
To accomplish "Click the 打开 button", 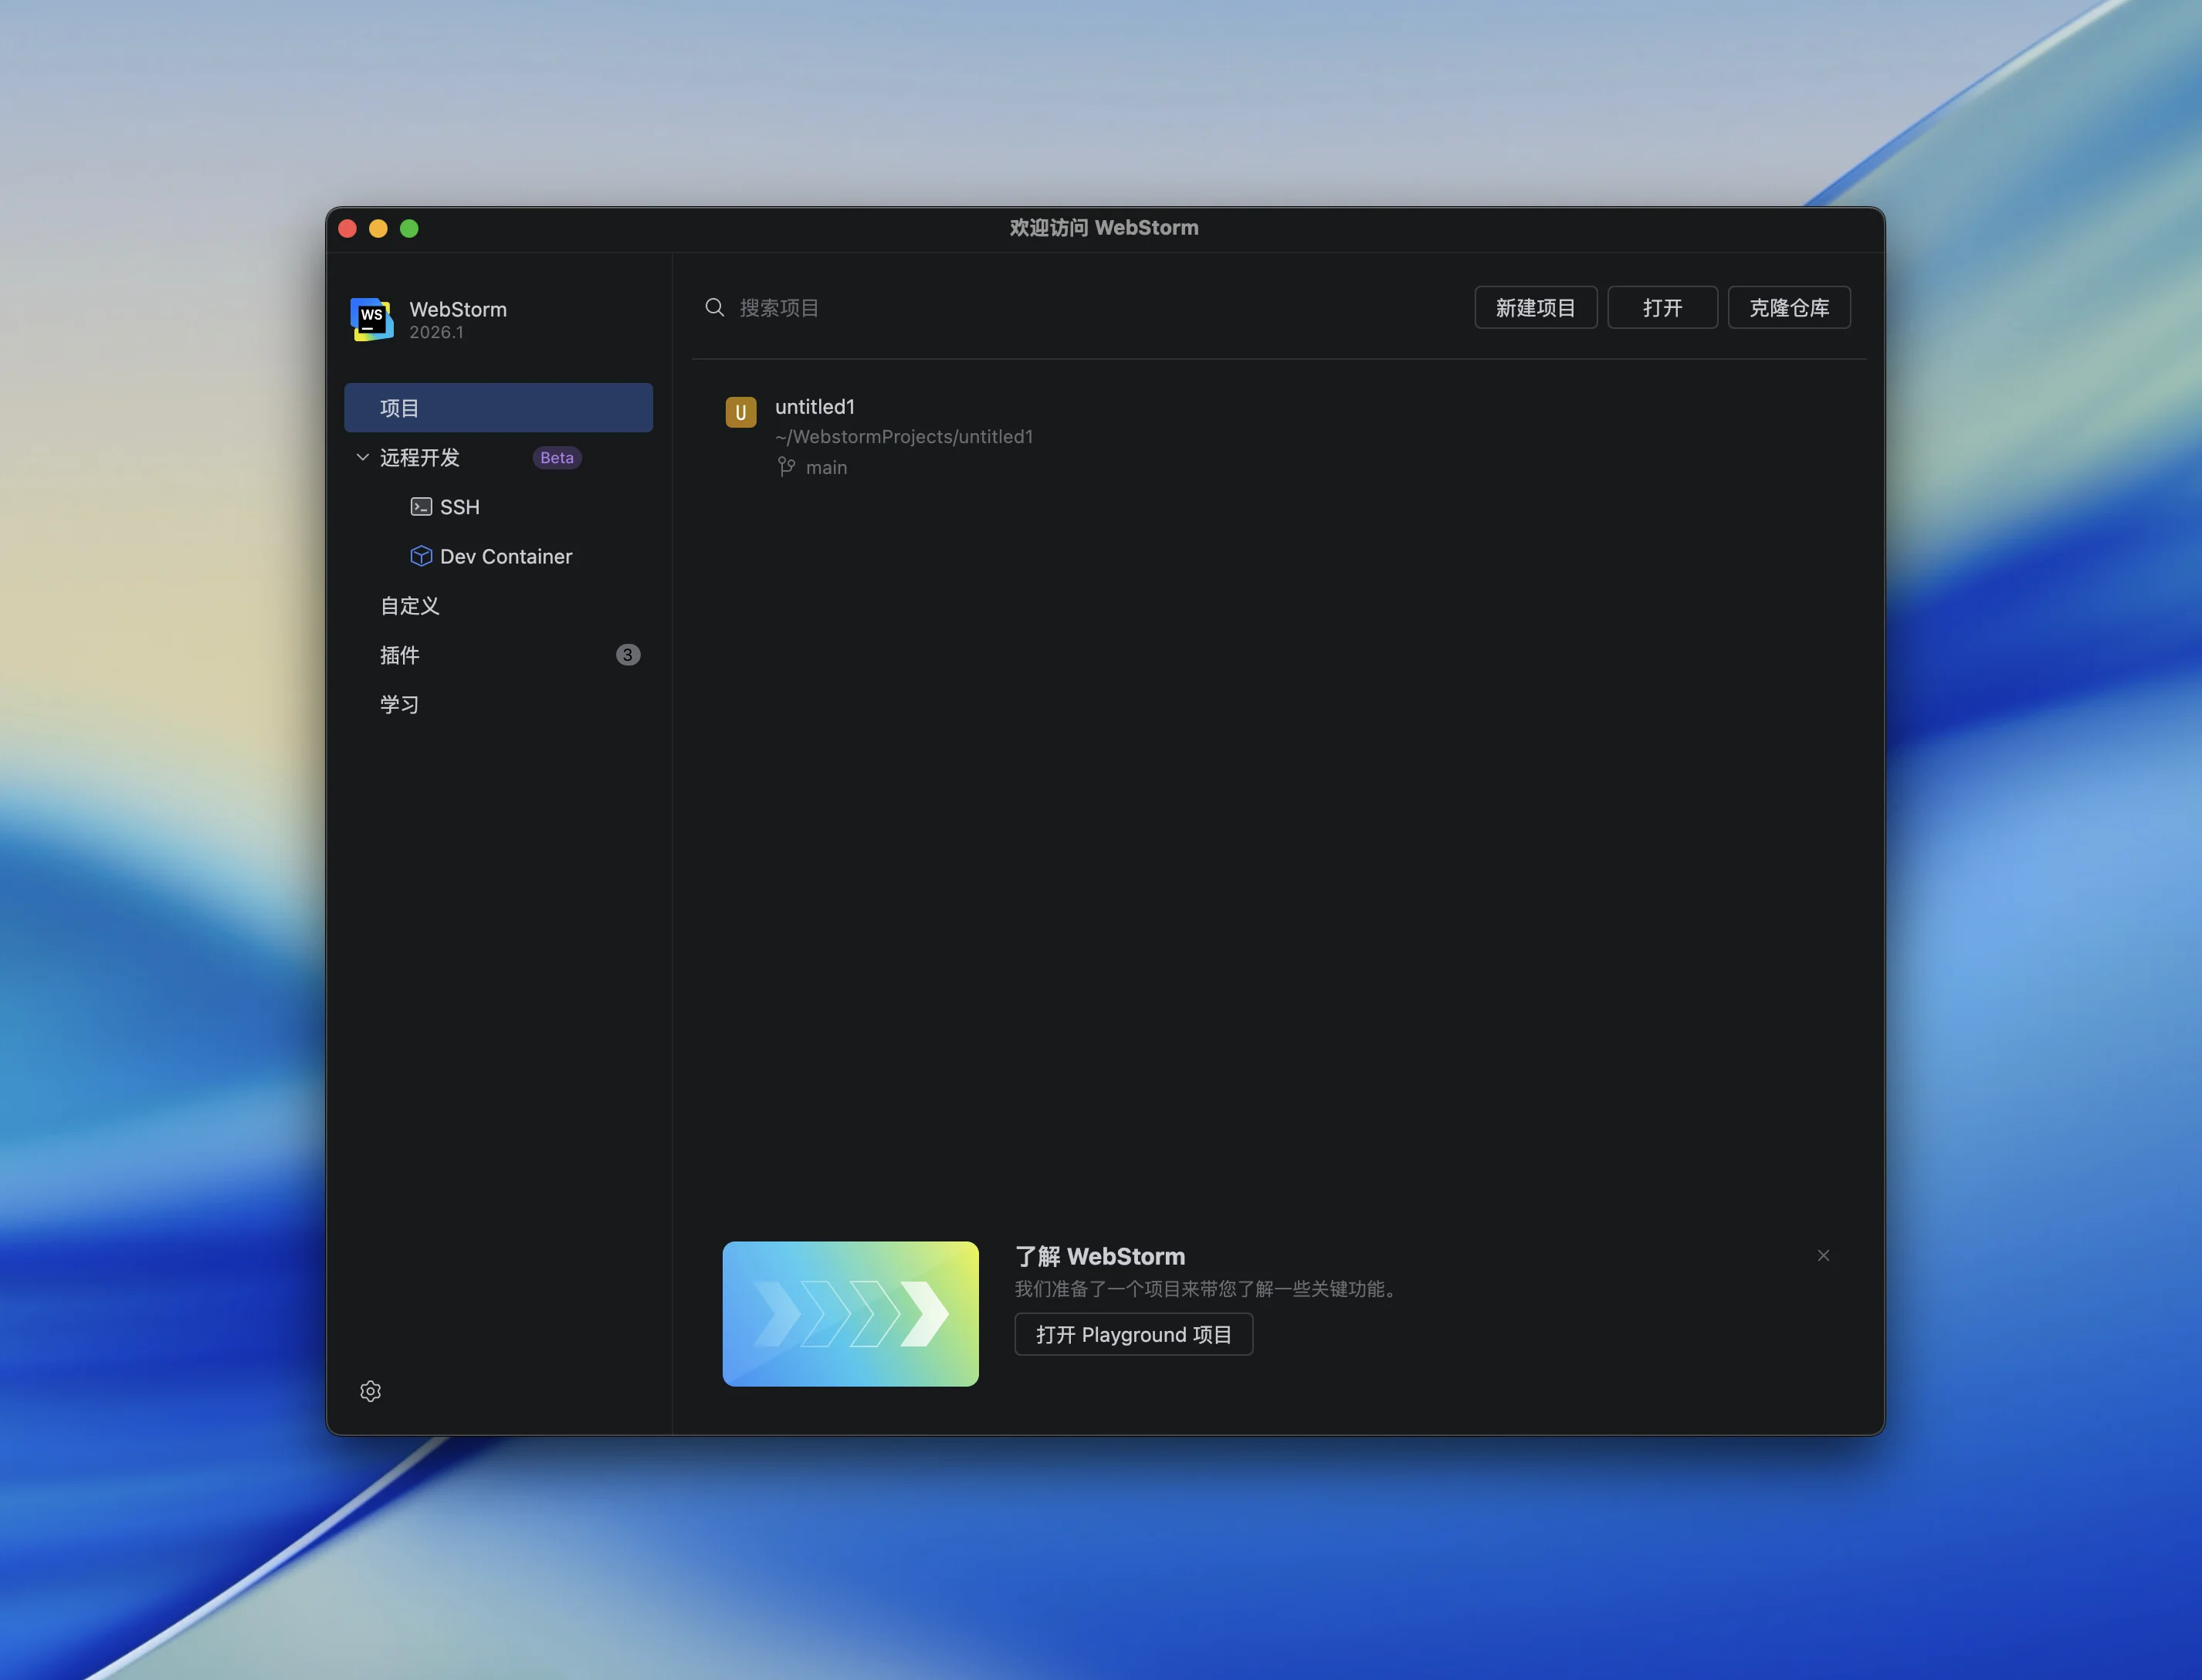I will coord(1662,308).
